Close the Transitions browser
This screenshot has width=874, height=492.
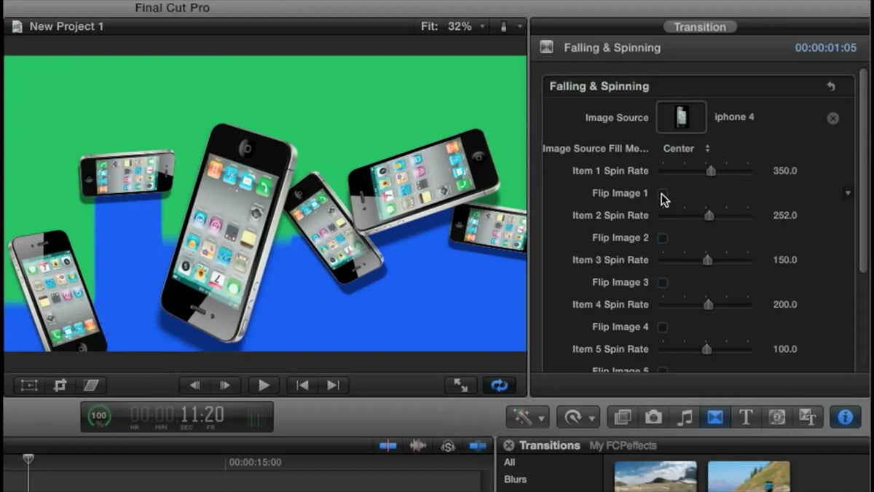coord(508,445)
